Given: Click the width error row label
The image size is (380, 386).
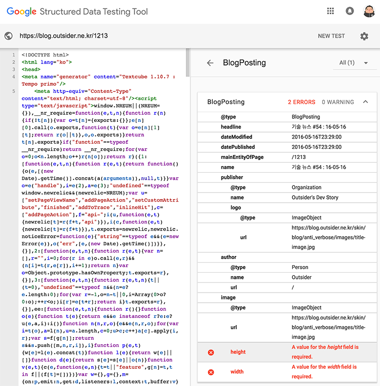Looking at the screenshot, I should click(237, 372).
